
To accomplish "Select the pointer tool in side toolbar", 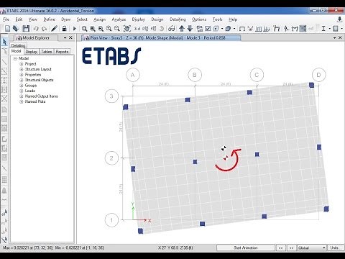I will tap(4, 42).
